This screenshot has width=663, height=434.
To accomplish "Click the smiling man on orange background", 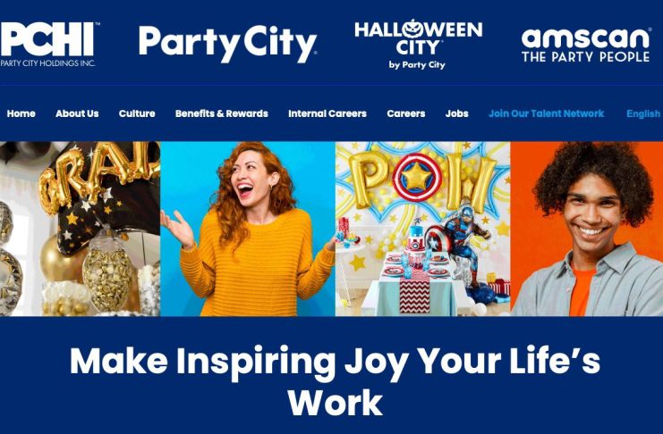I will 586,229.
